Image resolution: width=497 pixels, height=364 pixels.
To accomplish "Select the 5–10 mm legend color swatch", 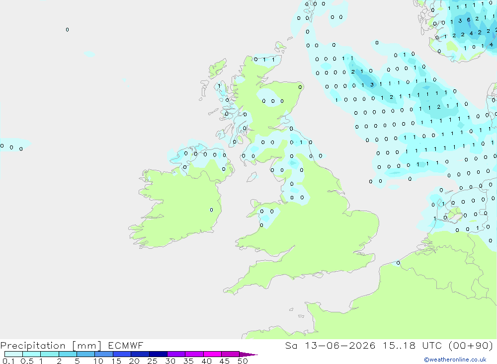I will 86,354.
